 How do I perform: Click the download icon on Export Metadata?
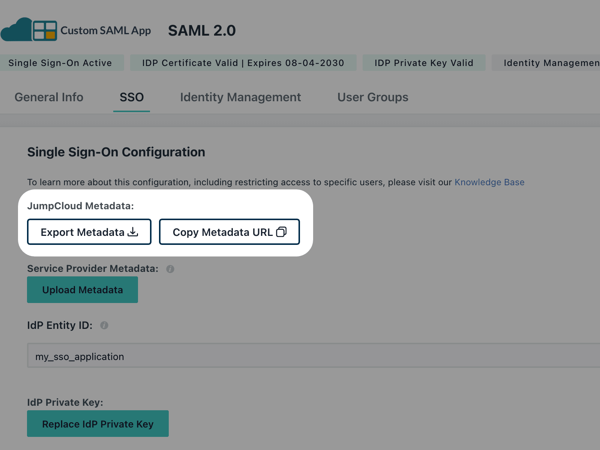click(133, 232)
